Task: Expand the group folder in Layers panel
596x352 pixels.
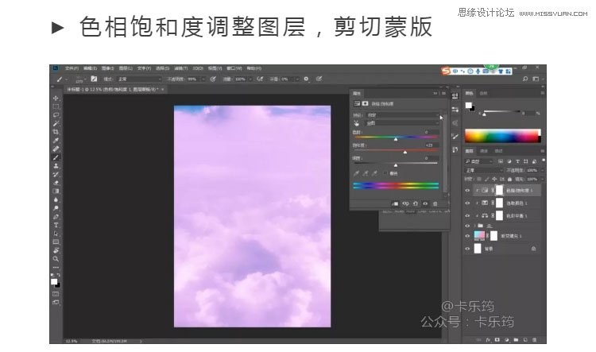Action: (x=475, y=226)
